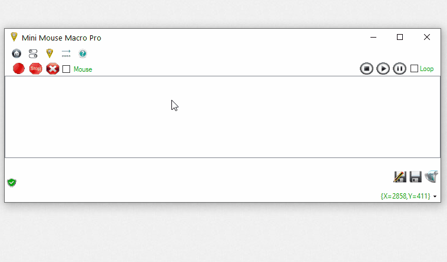The height and width of the screenshot is (262, 447).
Task: Open help via the question mark icon
Action: tap(82, 53)
